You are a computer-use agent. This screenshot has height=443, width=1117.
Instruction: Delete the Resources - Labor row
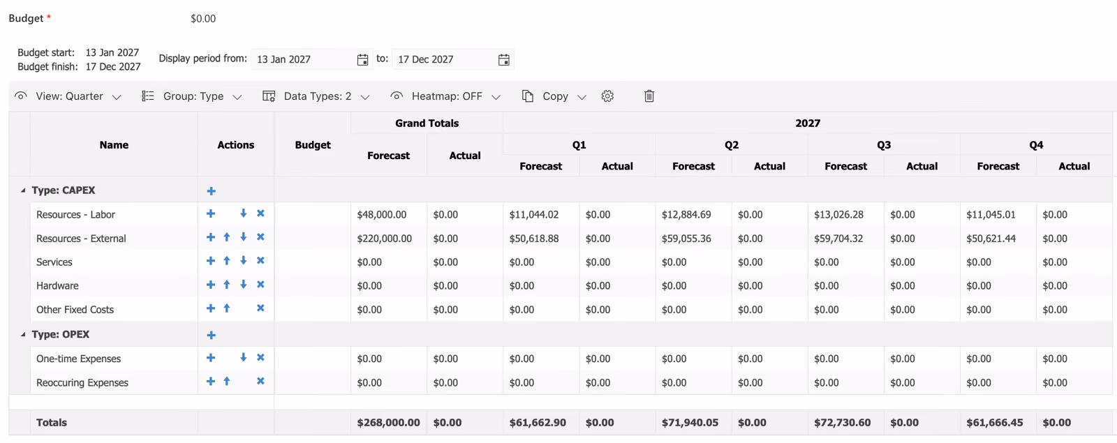260,213
